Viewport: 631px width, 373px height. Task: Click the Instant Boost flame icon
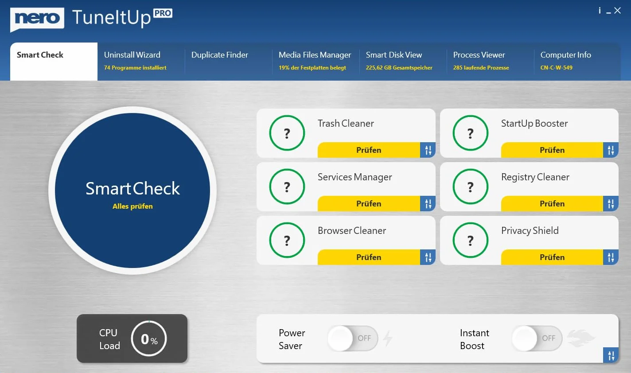tap(581, 338)
